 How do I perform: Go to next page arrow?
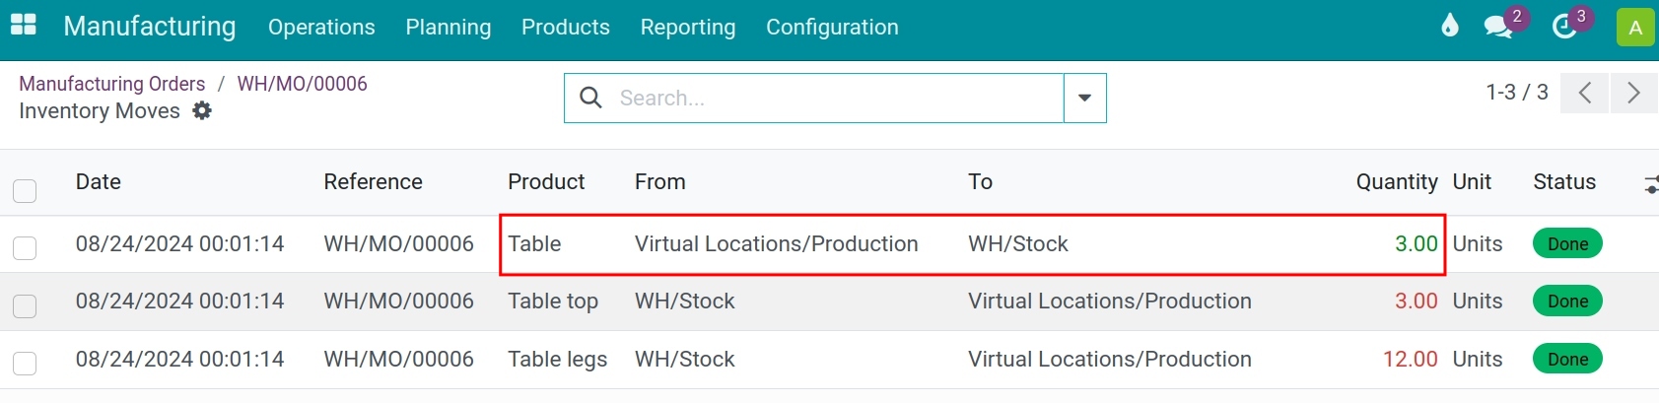click(1633, 93)
